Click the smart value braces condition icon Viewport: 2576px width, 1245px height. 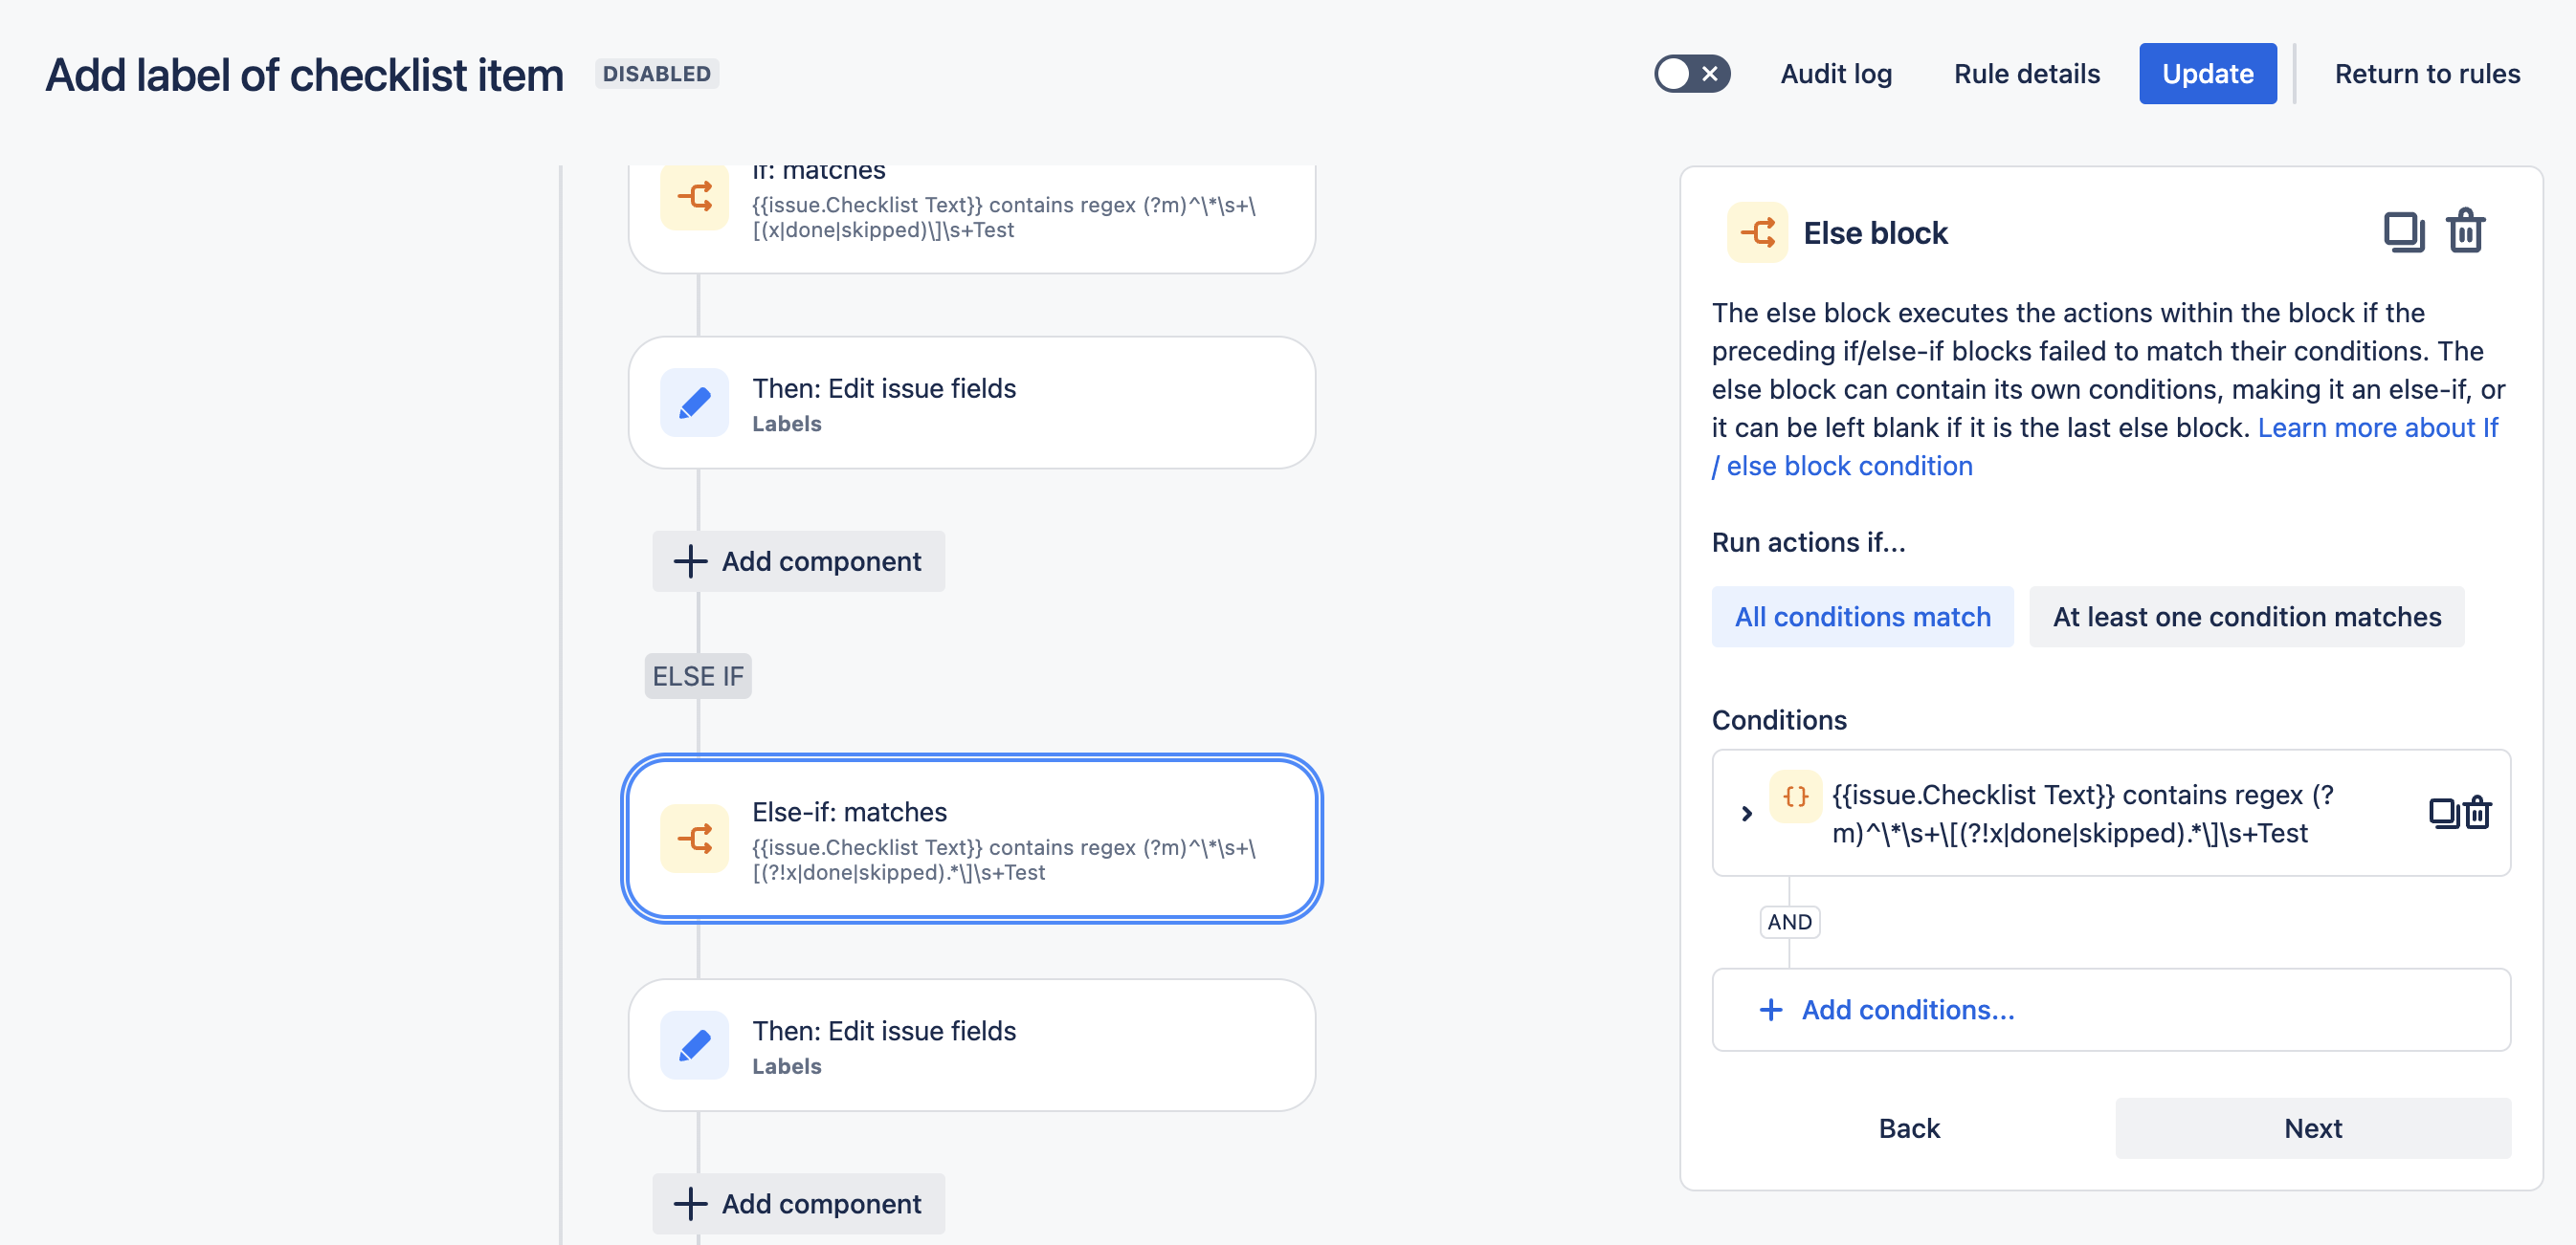point(1795,797)
